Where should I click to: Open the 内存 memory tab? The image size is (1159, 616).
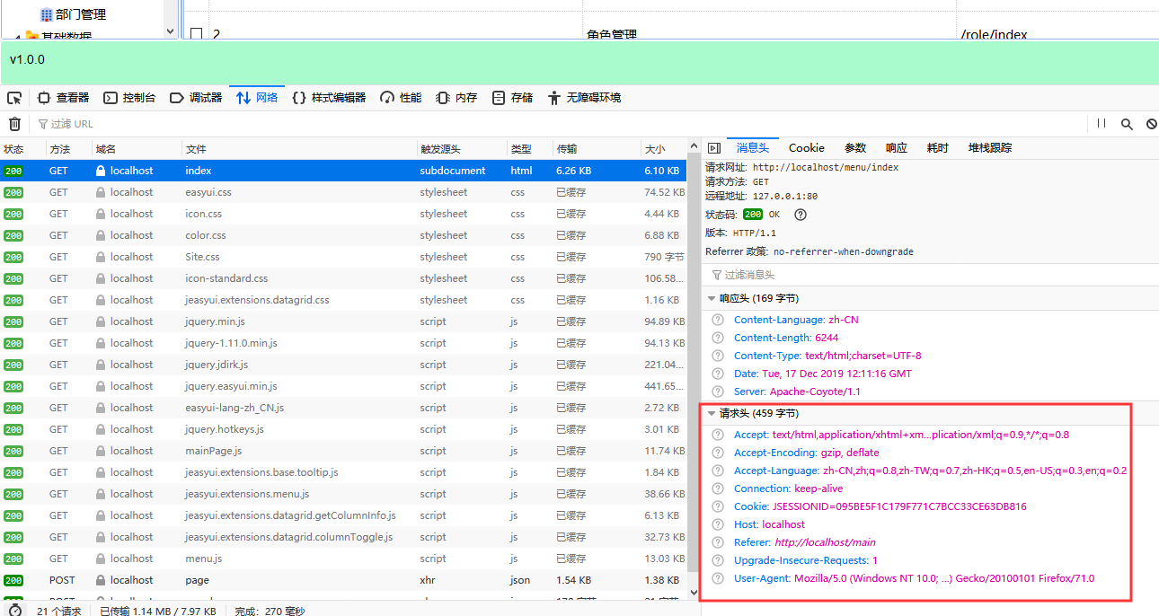click(x=456, y=98)
